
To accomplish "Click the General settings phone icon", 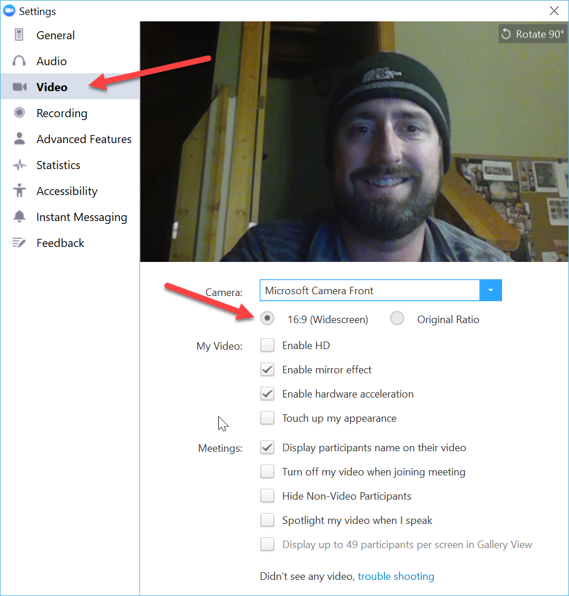I will 20,35.
